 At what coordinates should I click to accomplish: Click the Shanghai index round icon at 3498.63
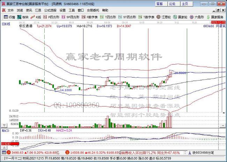8,153
